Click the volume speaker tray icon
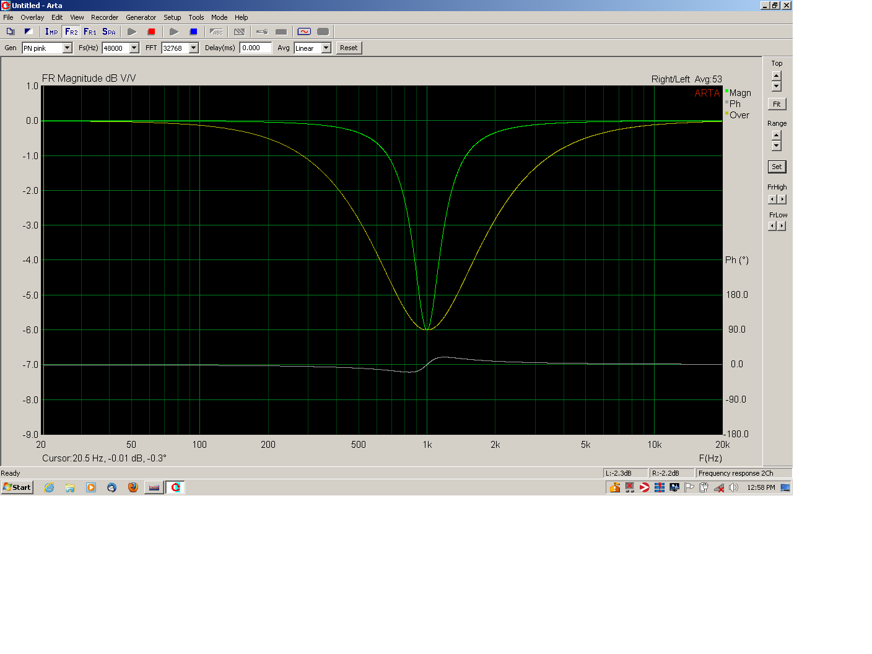872x654 pixels. click(x=734, y=487)
